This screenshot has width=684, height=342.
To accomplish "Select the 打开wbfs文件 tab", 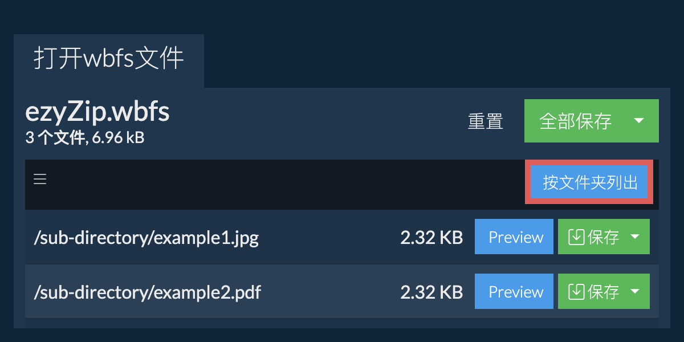I will pyautogui.click(x=109, y=59).
